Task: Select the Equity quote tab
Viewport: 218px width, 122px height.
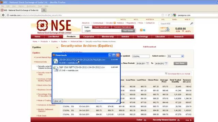Action: click(87, 27)
